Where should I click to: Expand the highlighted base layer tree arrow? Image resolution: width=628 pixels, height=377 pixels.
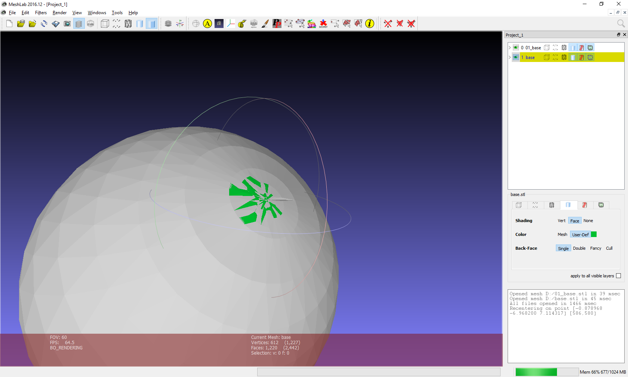(x=510, y=57)
